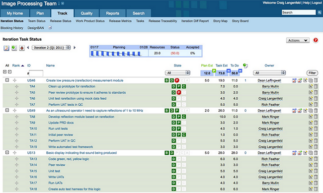This screenshot has width=323, height=193.
Task: Click the edit icon for TA10 Run unit tests
Action: coord(311,129)
